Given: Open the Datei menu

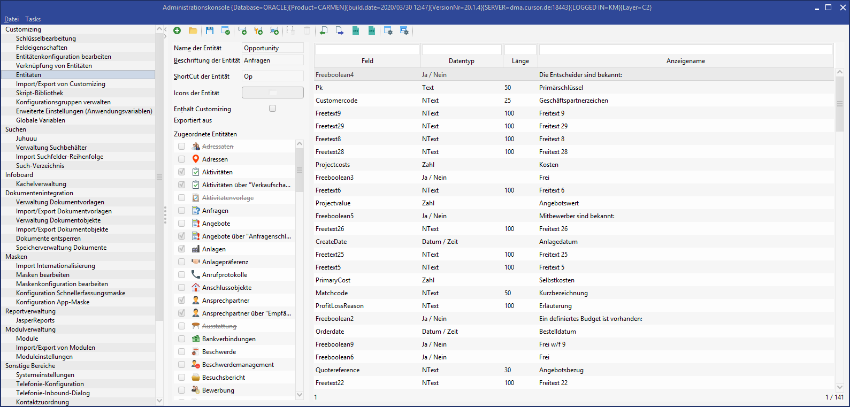Looking at the screenshot, I should pyautogui.click(x=11, y=19).
